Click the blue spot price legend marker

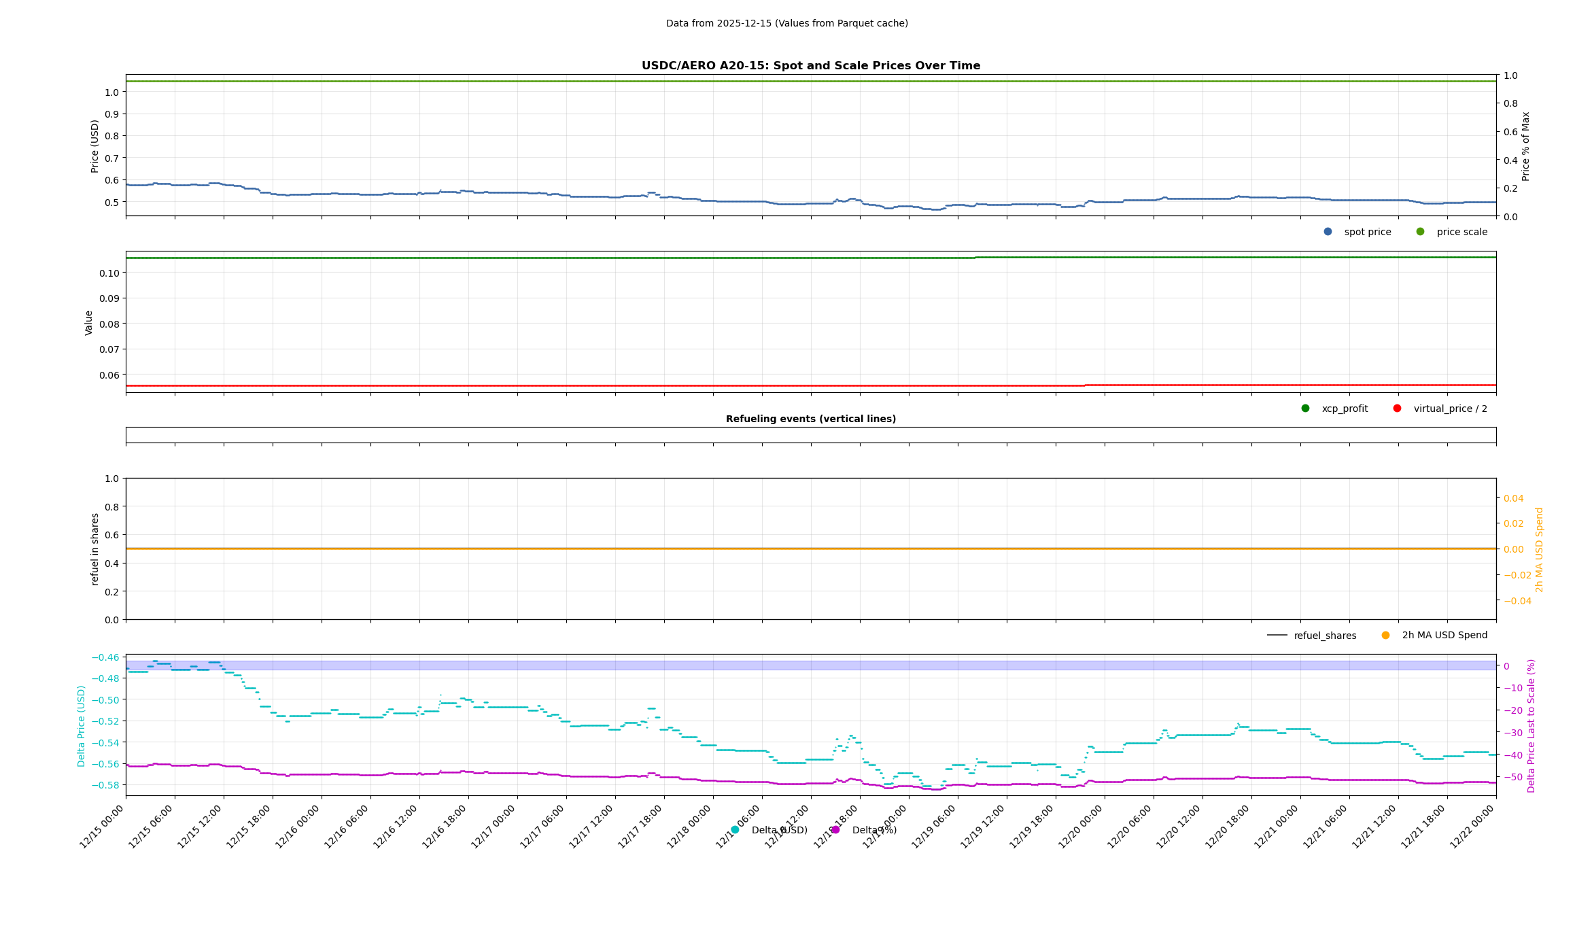1328,232
